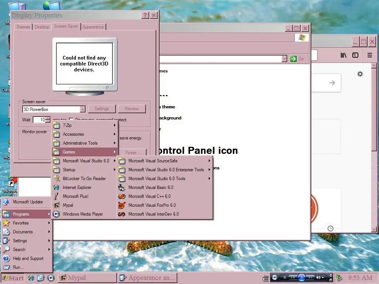Launch Microsoft Visual InterDev 6.0 icon
The width and height of the screenshot is (379, 284).
pos(121,214)
